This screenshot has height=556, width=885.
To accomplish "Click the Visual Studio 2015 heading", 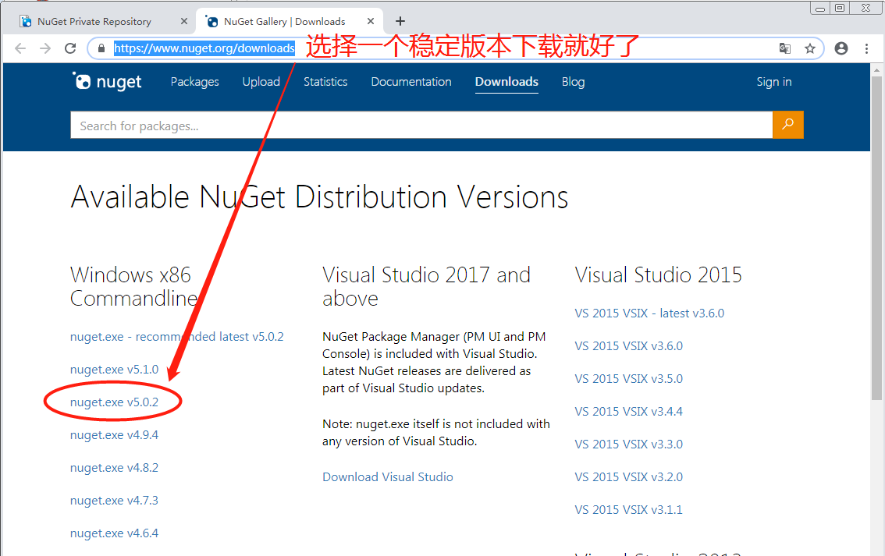I will (x=658, y=274).
